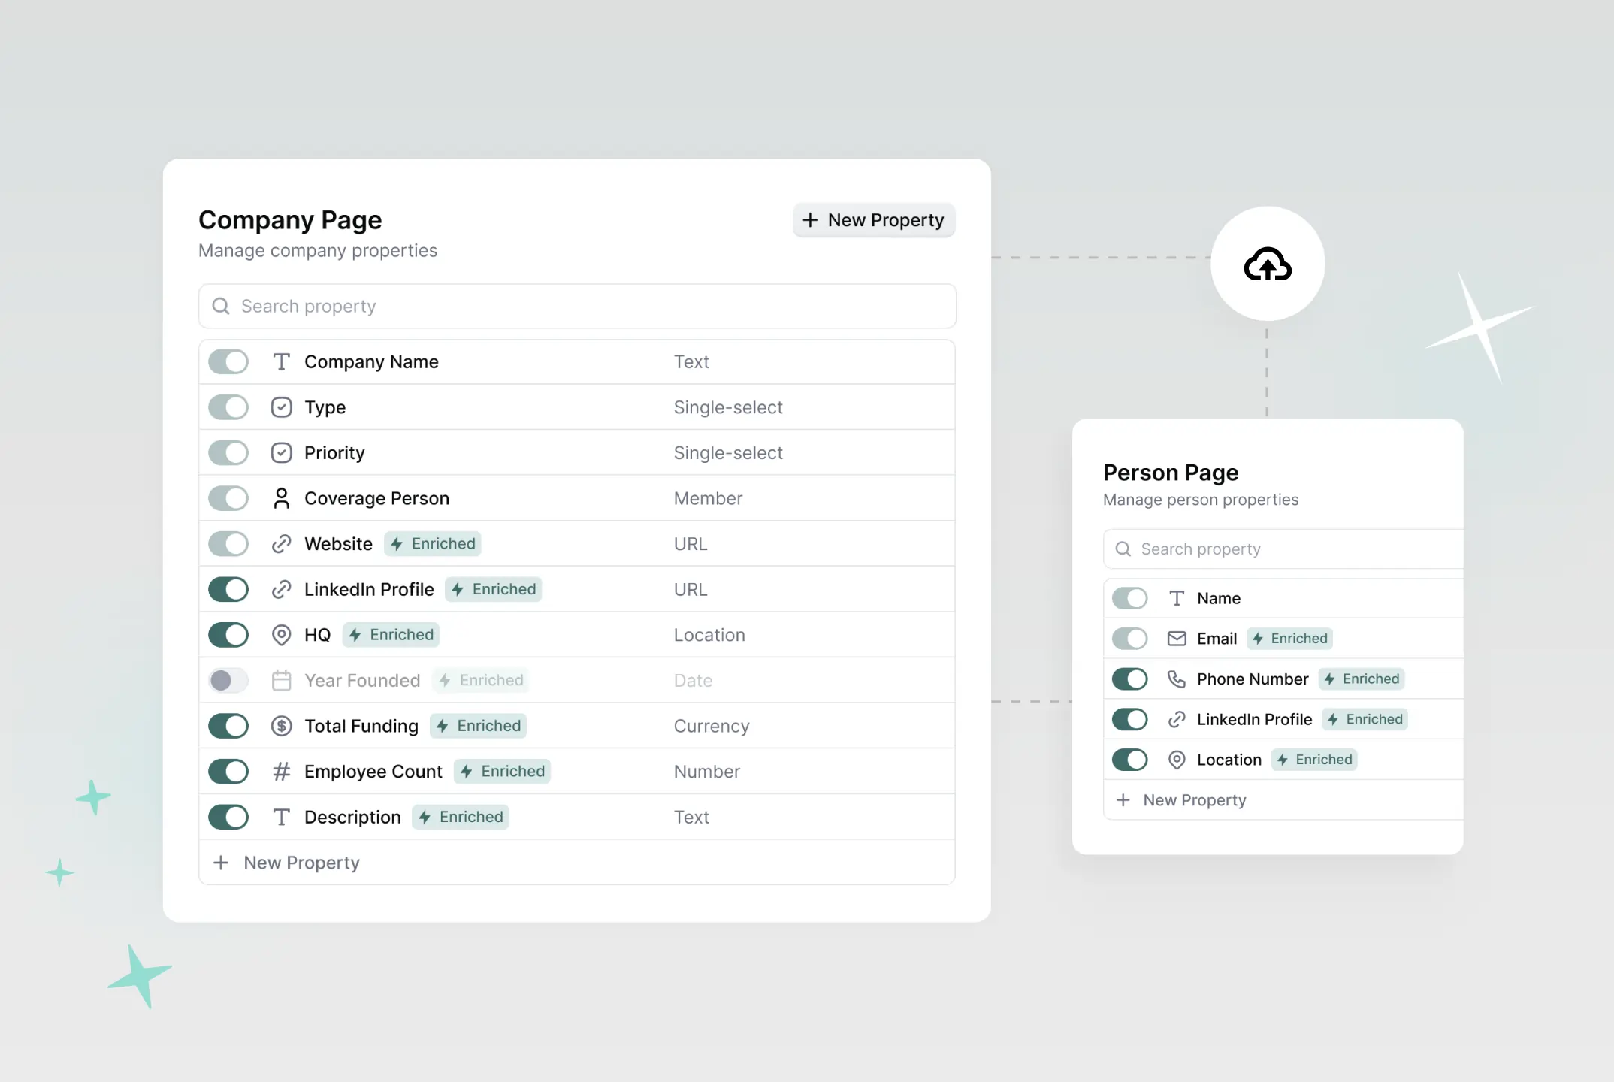The image size is (1614, 1082).
Task: Disable the HQ property toggle
Action: (228, 635)
